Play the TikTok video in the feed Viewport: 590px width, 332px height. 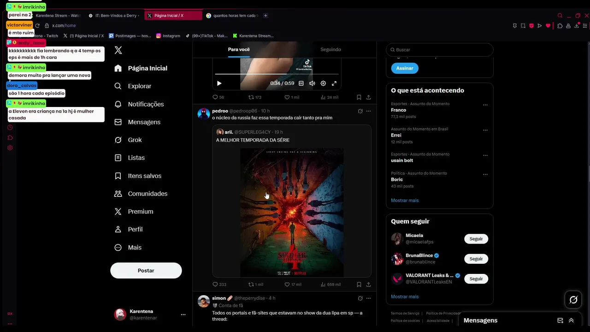click(219, 83)
